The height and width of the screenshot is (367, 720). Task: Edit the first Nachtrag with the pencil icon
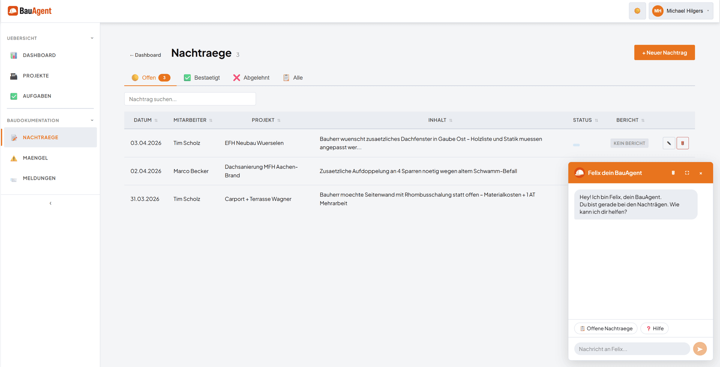[669, 143]
